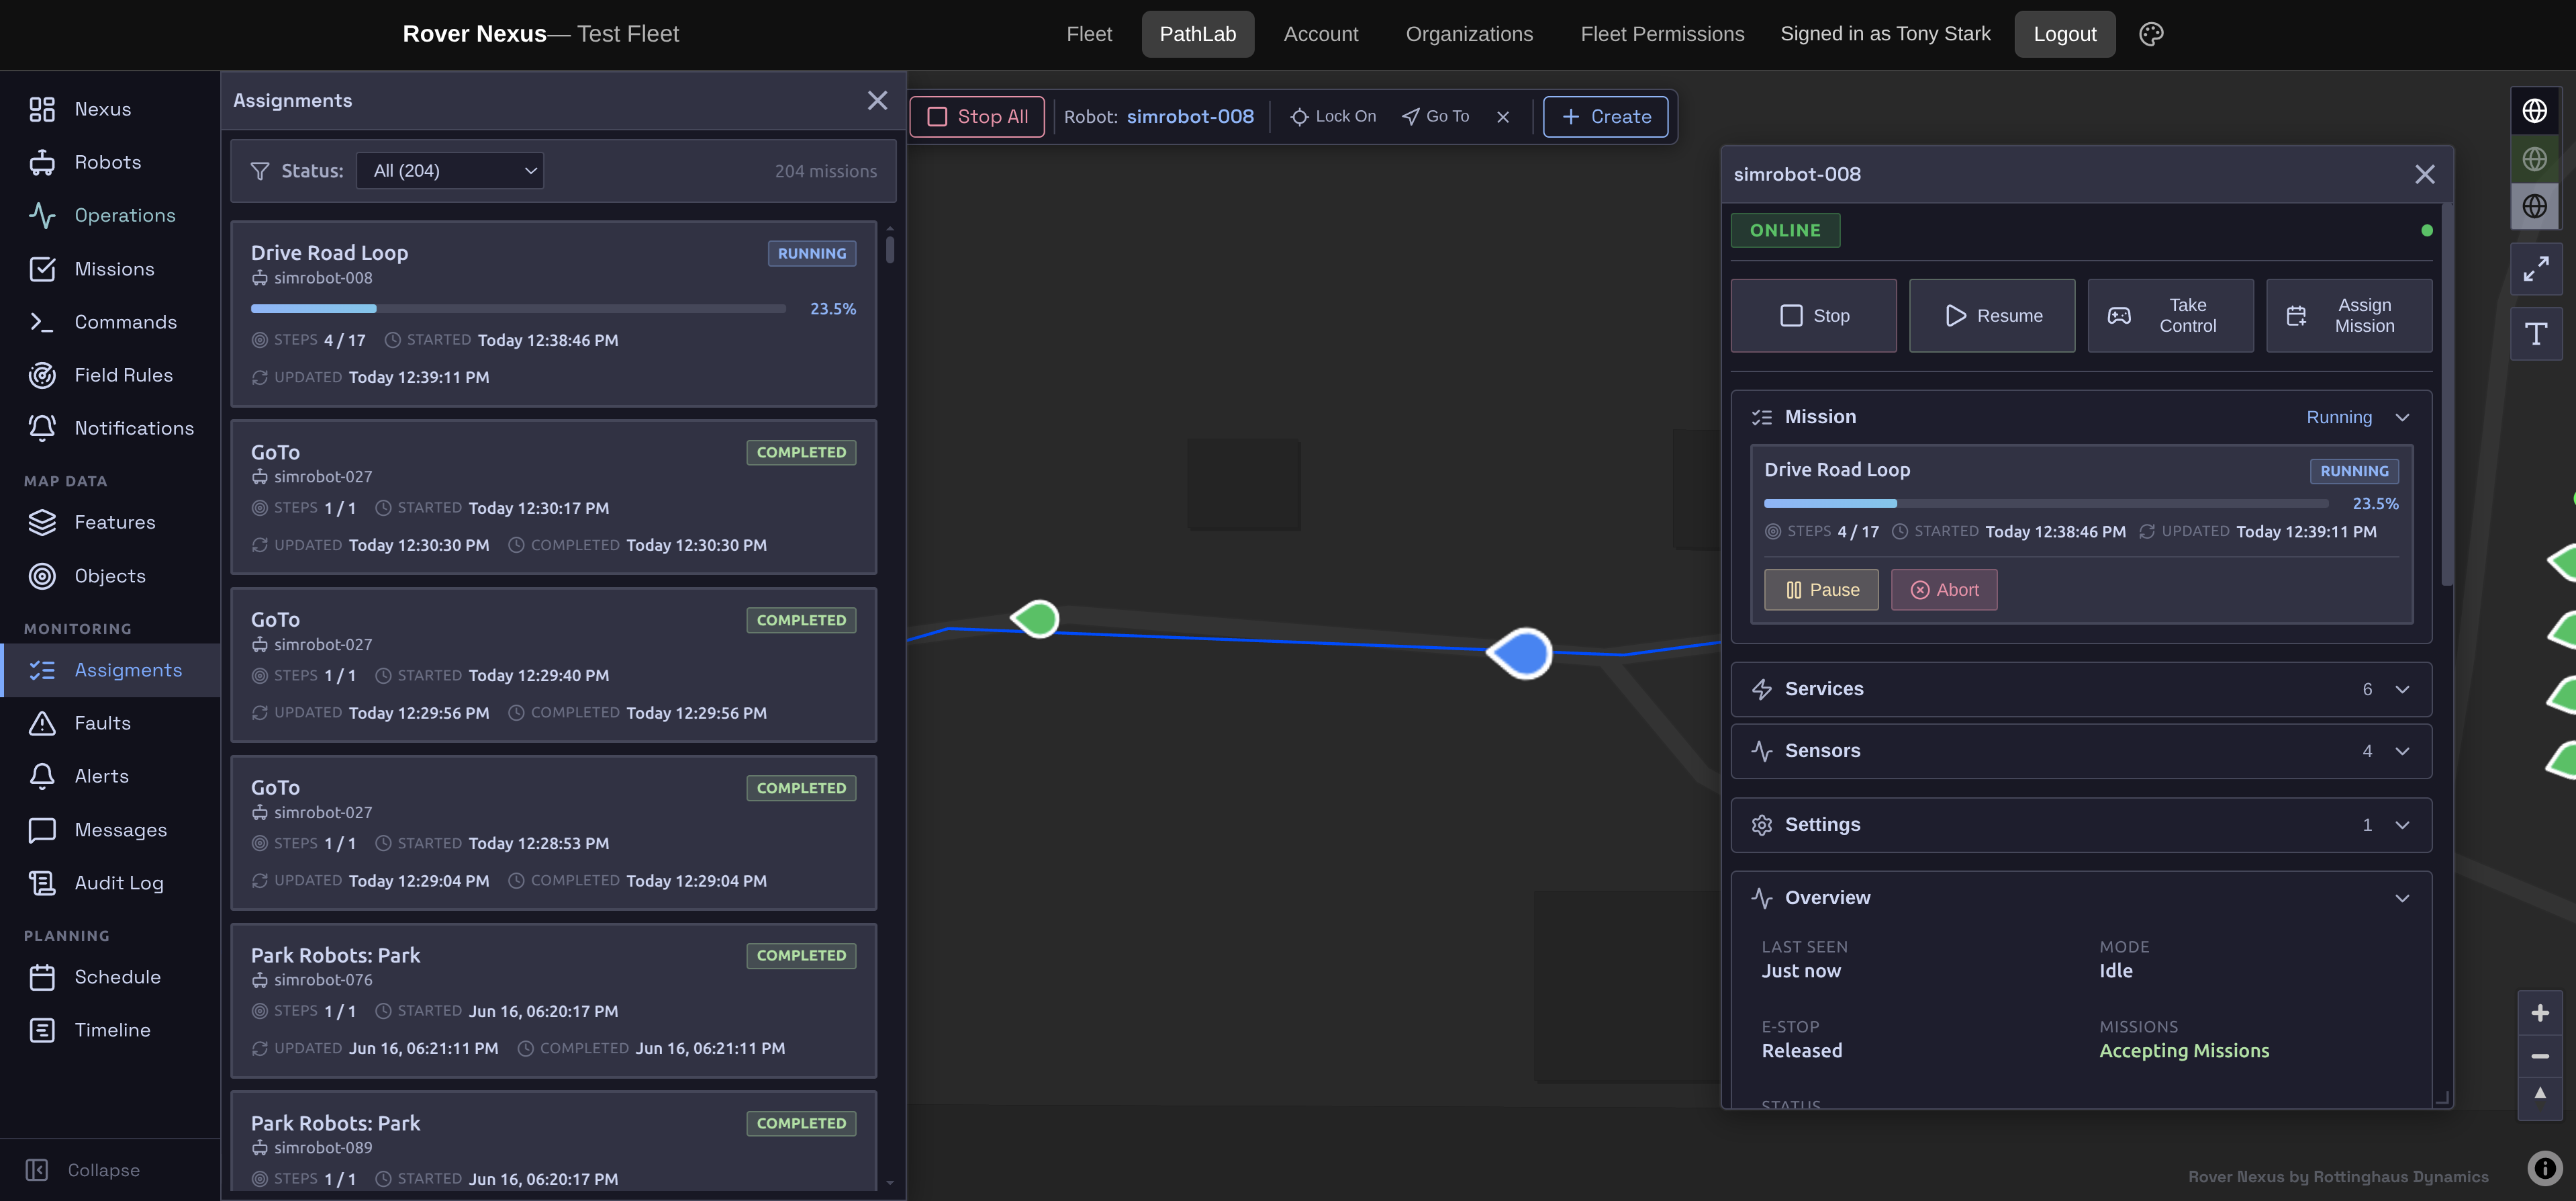The image size is (2576, 1201).
Task: Zoom in the map with plus
Action: pos(2540,1014)
